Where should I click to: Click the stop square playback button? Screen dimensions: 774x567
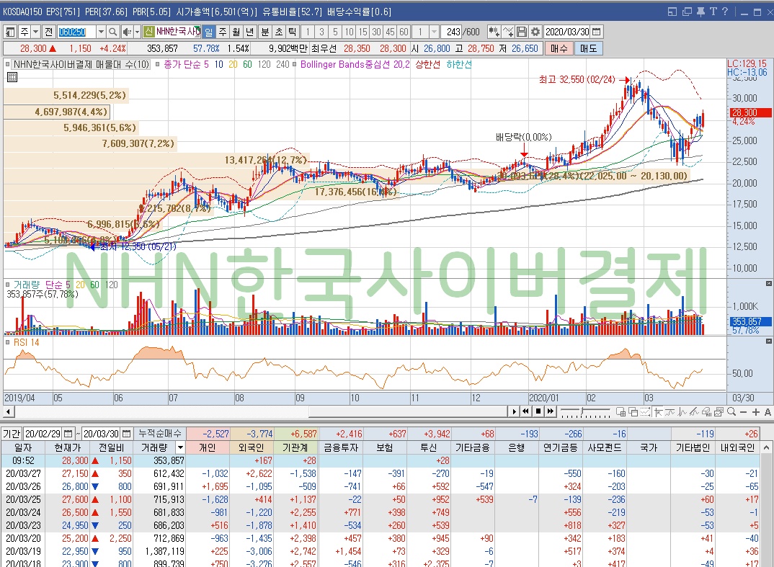click(538, 411)
